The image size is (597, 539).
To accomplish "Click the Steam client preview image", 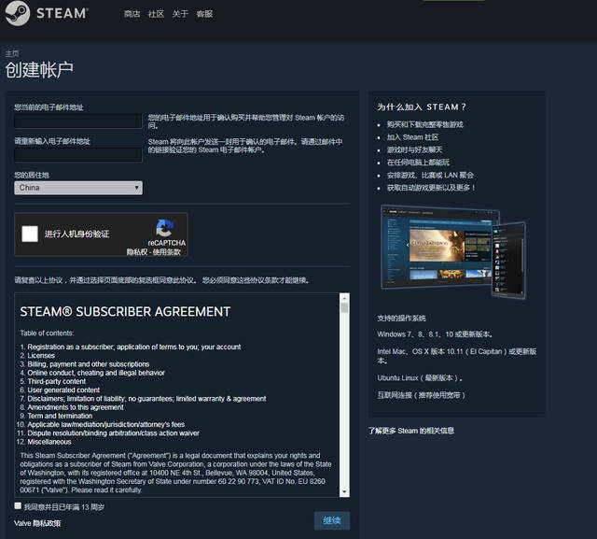I will (x=453, y=252).
